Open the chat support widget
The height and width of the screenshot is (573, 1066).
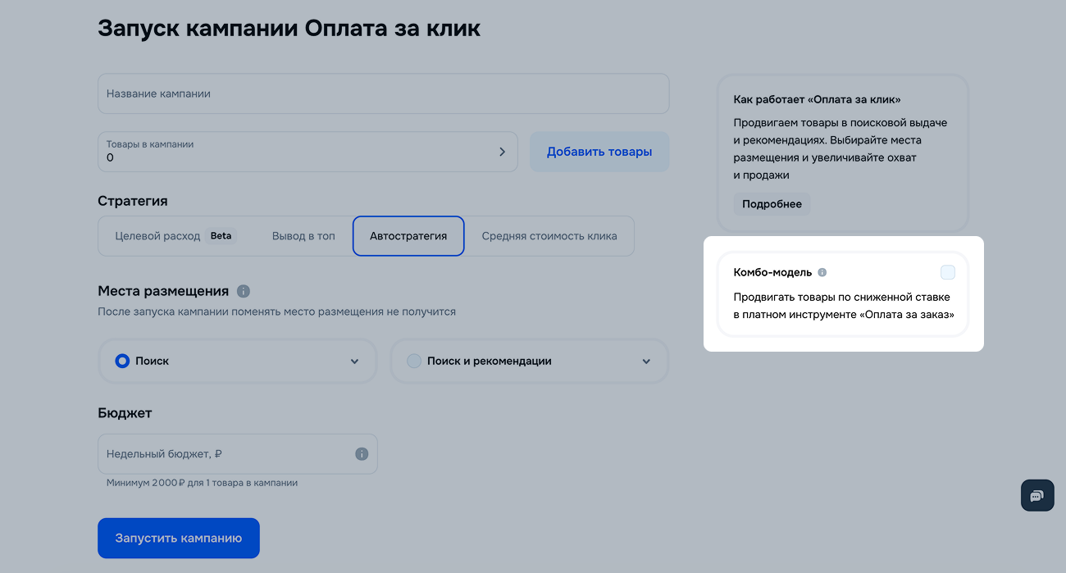pos(1036,496)
